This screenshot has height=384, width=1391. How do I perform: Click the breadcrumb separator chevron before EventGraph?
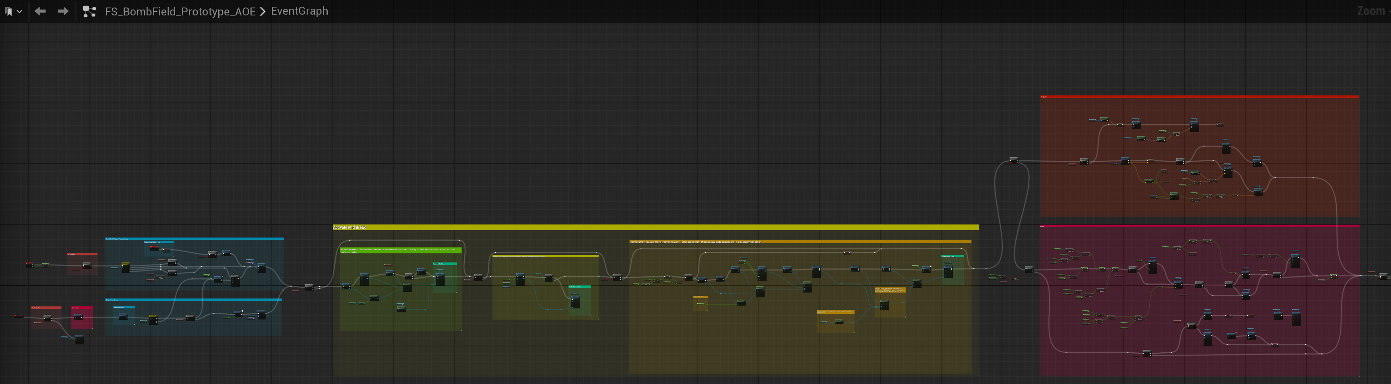pyautogui.click(x=262, y=11)
